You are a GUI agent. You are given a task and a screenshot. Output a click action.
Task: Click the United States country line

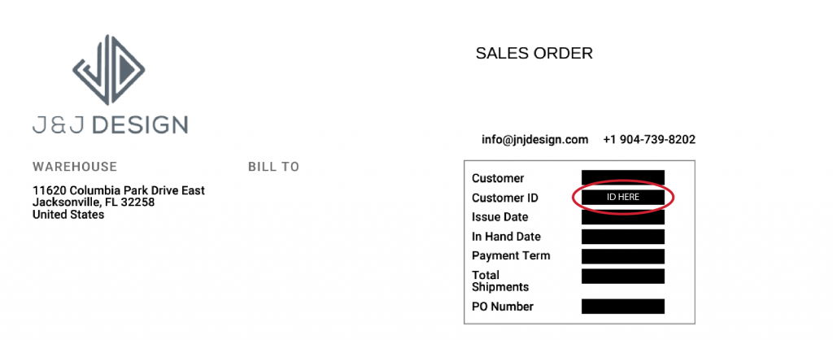coord(68,215)
